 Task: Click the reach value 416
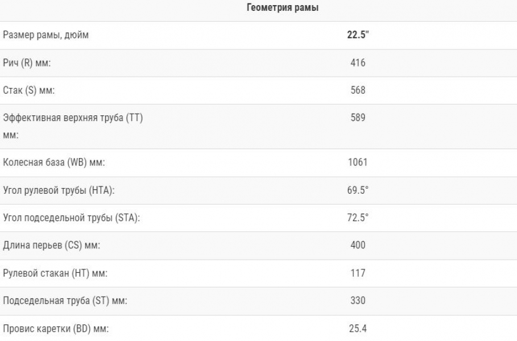tap(358, 63)
